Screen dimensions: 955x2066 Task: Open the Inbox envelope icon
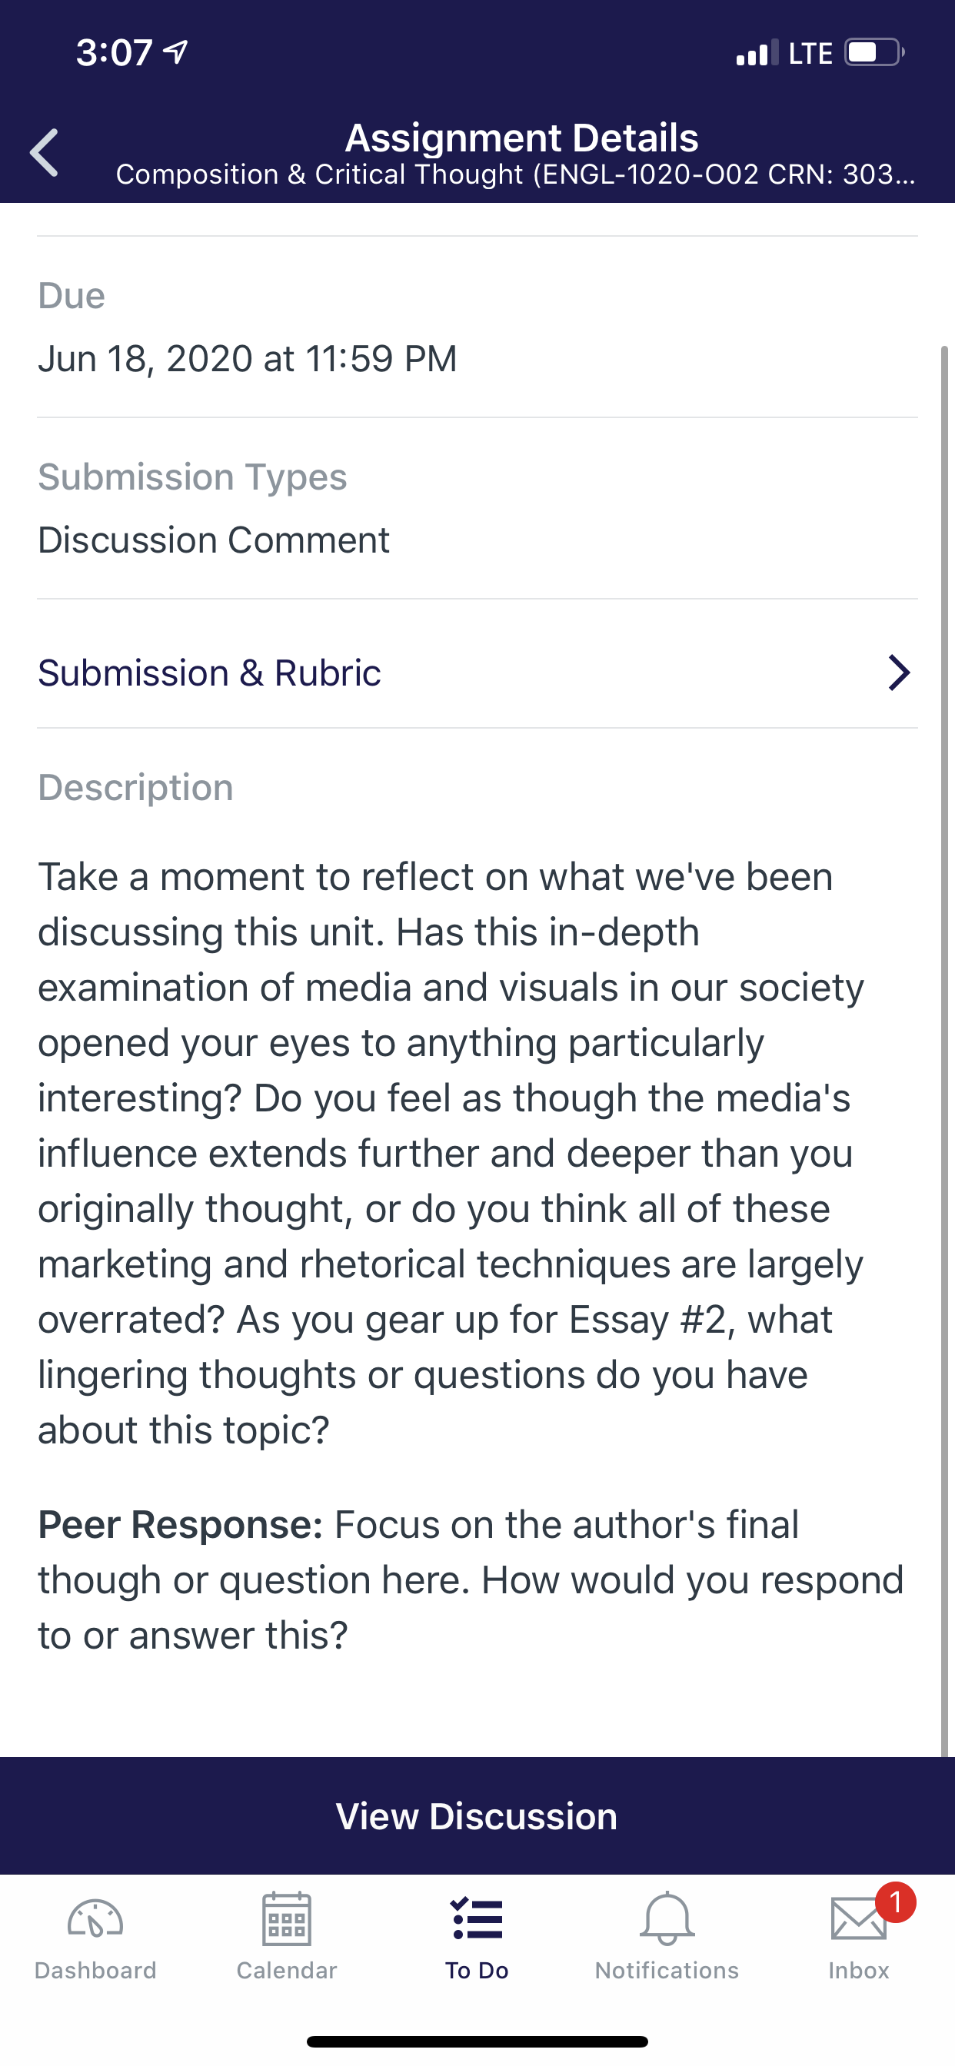click(859, 1918)
